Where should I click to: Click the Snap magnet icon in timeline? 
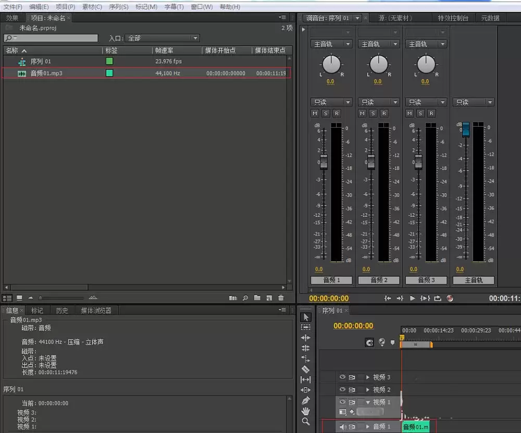370,342
